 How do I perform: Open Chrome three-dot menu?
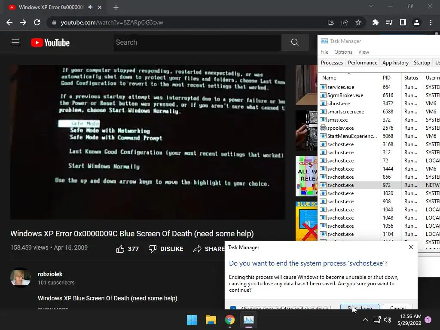[431, 22]
